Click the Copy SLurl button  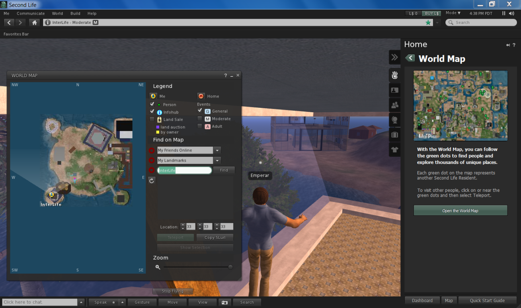coord(215,238)
